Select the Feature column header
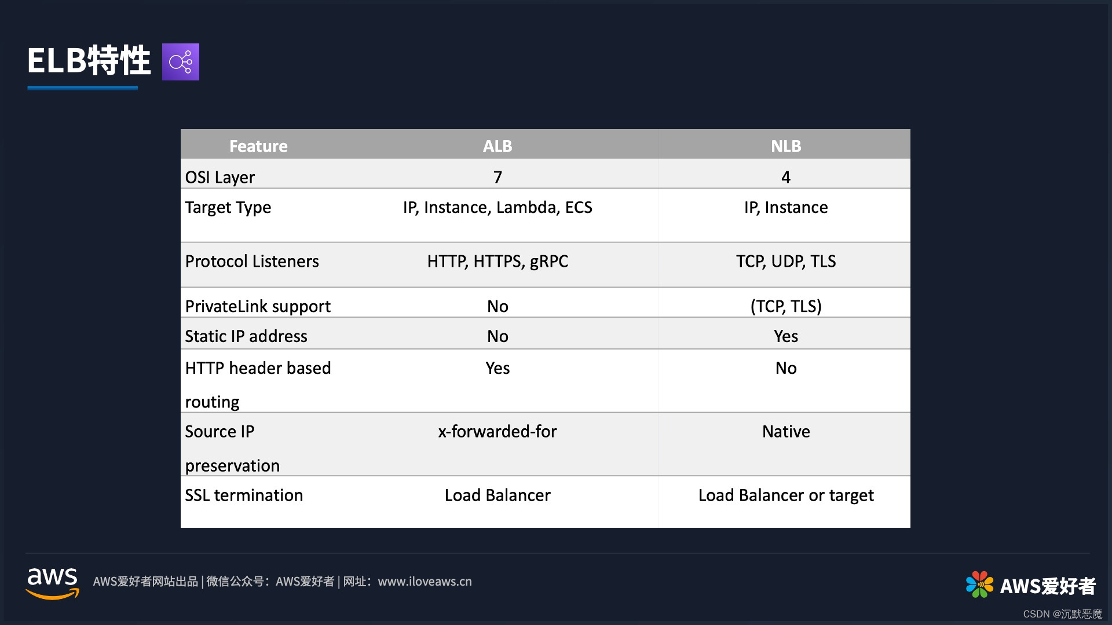Viewport: 1112px width, 625px height. [258, 146]
